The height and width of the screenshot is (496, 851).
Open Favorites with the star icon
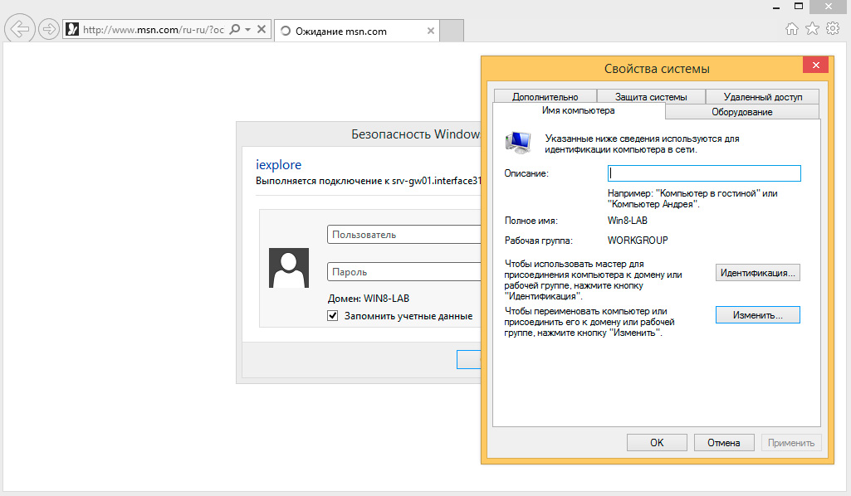[x=812, y=29]
